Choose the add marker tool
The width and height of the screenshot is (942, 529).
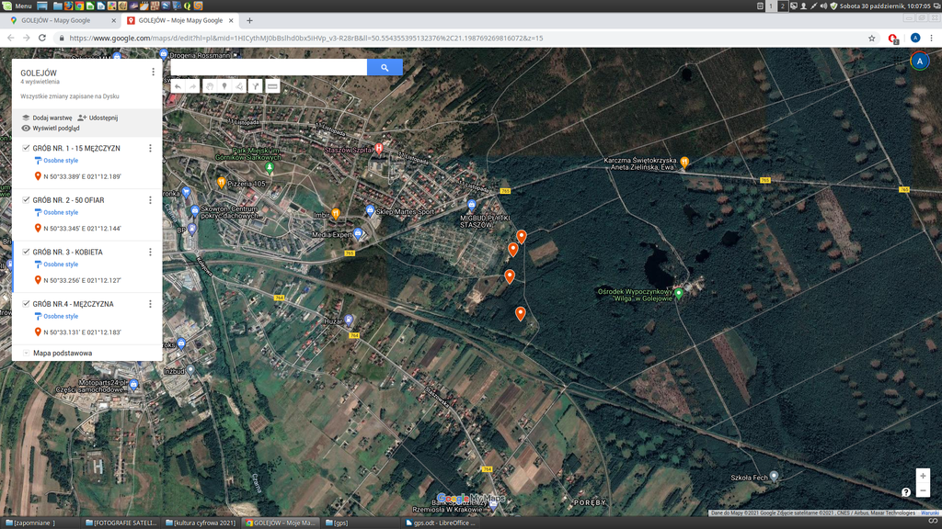pyautogui.click(x=224, y=86)
